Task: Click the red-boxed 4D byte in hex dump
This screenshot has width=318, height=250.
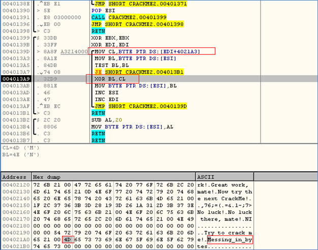Action: click(67, 239)
